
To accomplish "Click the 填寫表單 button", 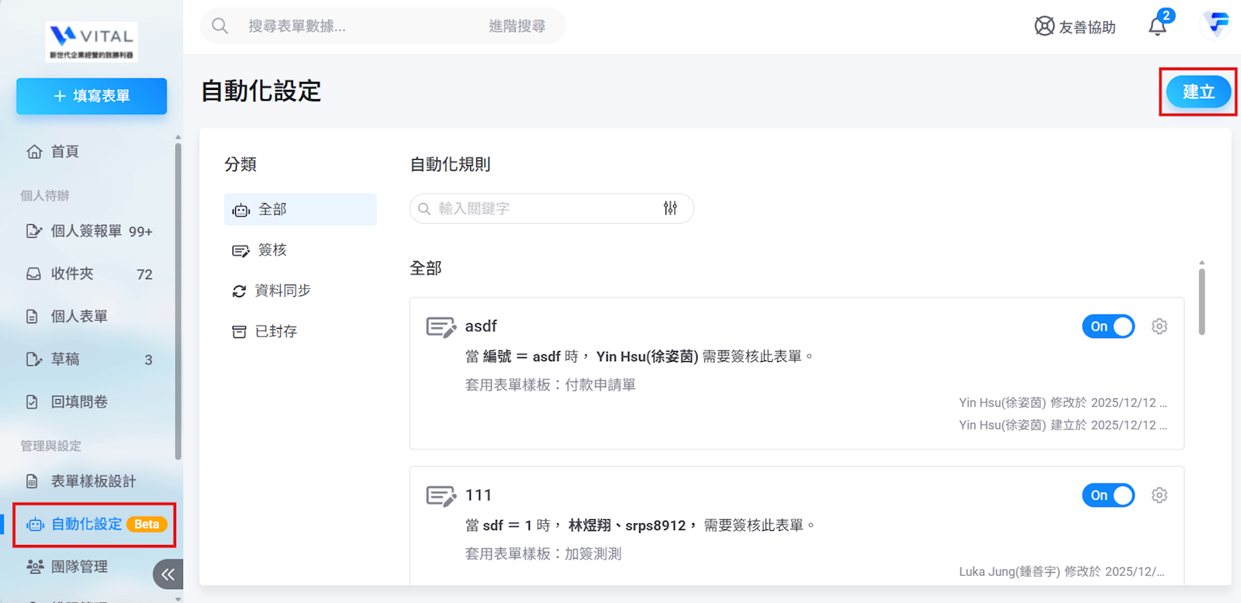I will 92,96.
